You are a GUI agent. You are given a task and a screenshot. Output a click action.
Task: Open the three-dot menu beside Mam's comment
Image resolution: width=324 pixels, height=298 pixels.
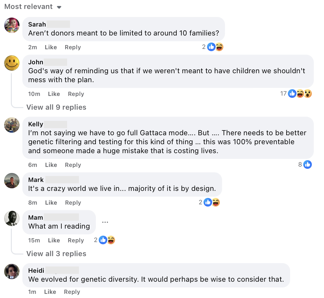[x=105, y=222]
